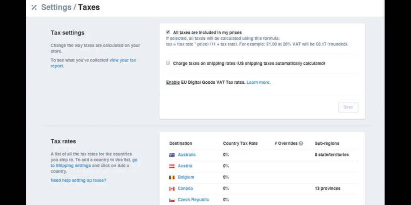
Task: Click the Overrides help question mark icon
Action: pyautogui.click(x=301, y=143)
